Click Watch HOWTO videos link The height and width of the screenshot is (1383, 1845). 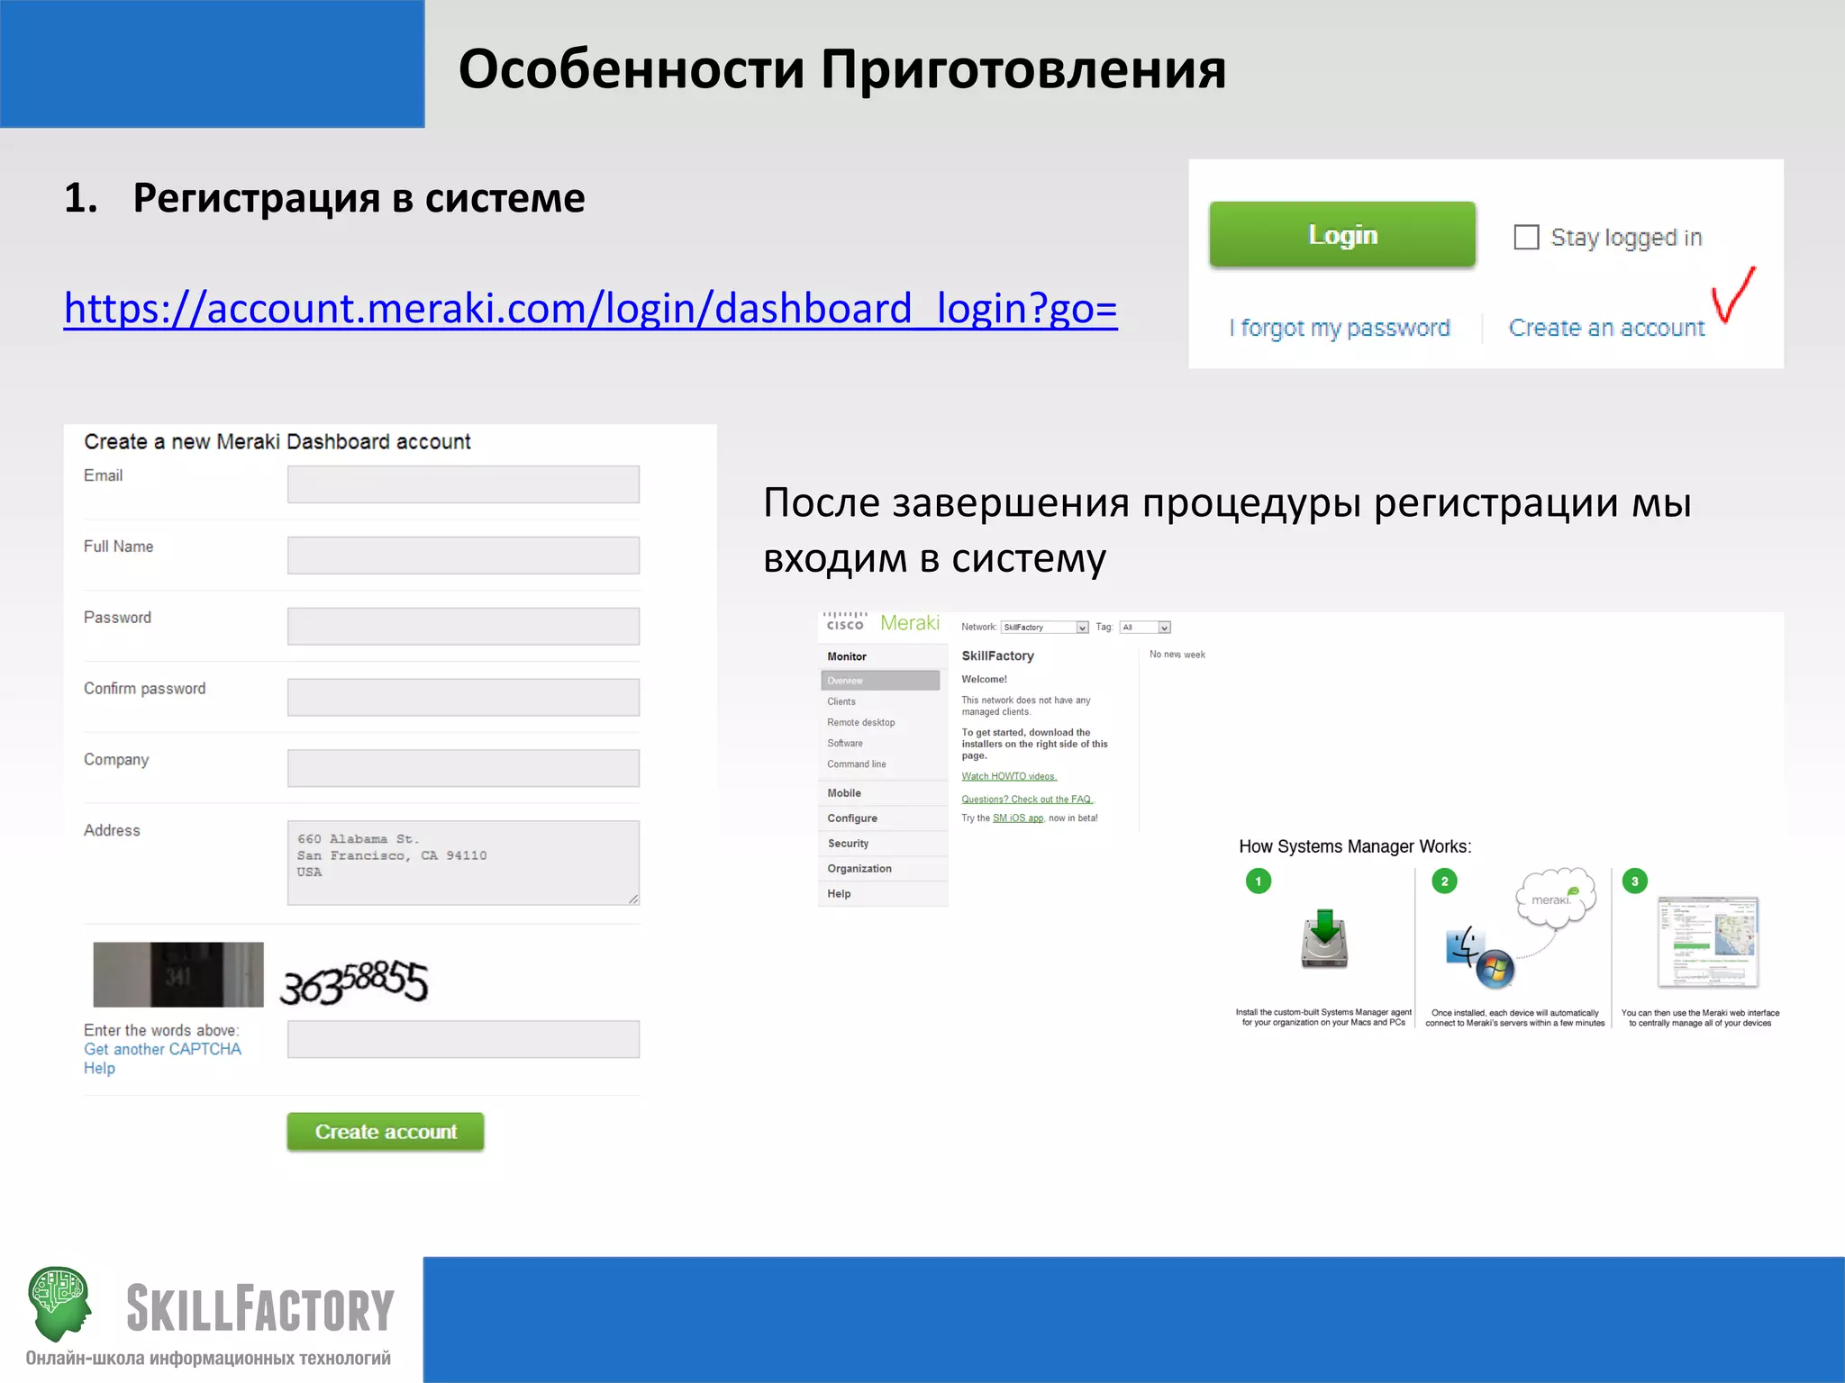point(1009,776)
